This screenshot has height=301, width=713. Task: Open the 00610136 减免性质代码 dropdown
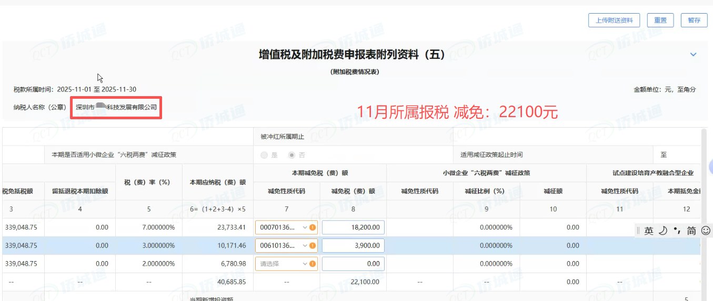pyautogui.click(x=286, y=245)
